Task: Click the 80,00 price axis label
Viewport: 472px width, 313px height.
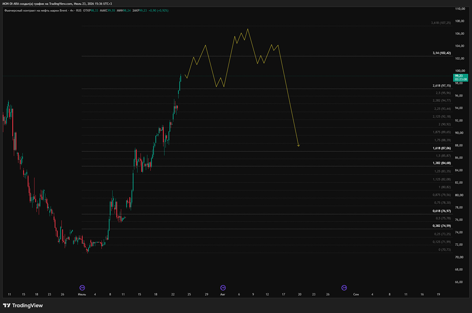Action: pos(459,195)
